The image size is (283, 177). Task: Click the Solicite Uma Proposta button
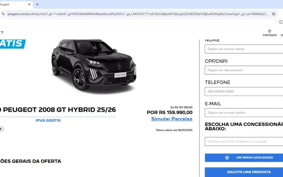click(244, 172)
